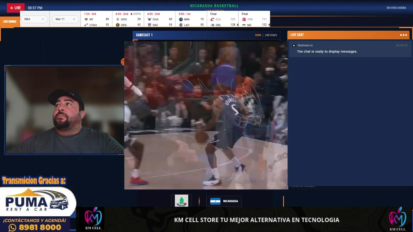
Task: Click the Nicaragua Basketball title
Action: click(x=215, y=6)
